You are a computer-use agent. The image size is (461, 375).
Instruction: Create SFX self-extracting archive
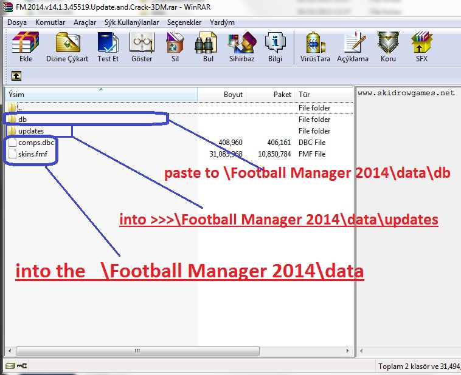tap(421, 47)
